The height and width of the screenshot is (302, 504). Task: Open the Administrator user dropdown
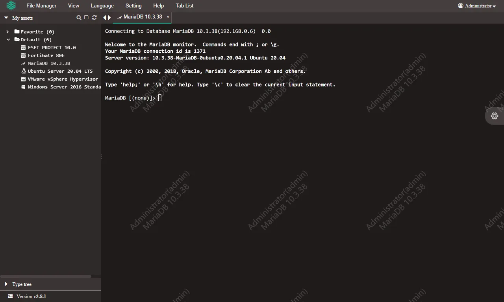477,6
